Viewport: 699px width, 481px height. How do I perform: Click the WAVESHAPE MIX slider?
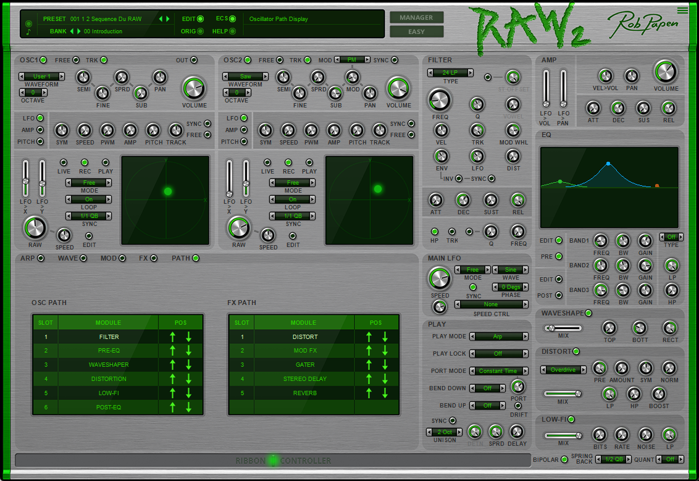(563, 328)
